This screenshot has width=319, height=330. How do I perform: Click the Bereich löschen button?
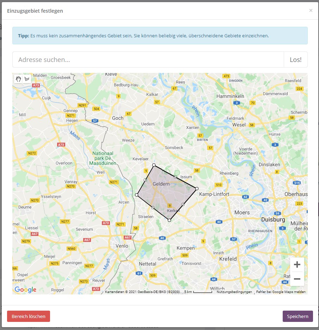[x=29, y=316]
